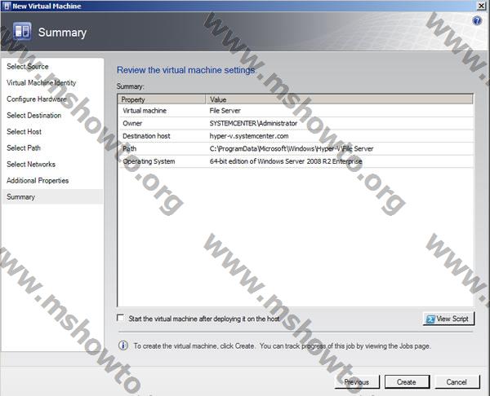The width and height of the screenshot is (490, 396).
Task: Click the Property column header
Action: 162,99
